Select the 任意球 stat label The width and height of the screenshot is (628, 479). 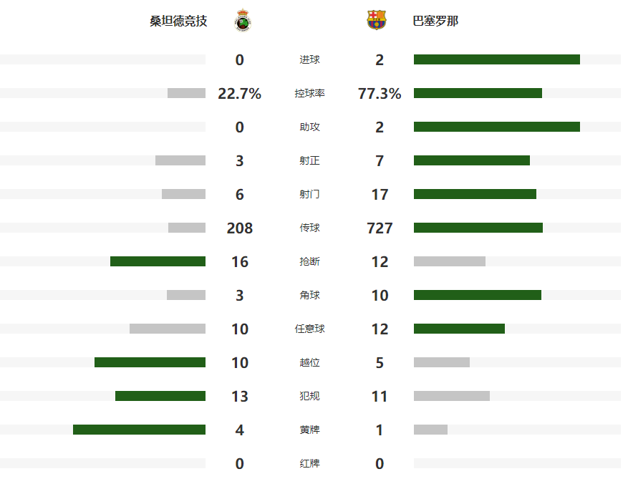pyautogui.click(x=309, y=329)
